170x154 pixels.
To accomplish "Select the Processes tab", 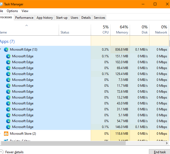I will coord(6,17).
